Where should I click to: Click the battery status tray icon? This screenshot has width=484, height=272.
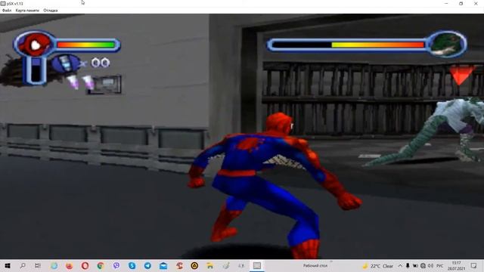coord(415,266)
